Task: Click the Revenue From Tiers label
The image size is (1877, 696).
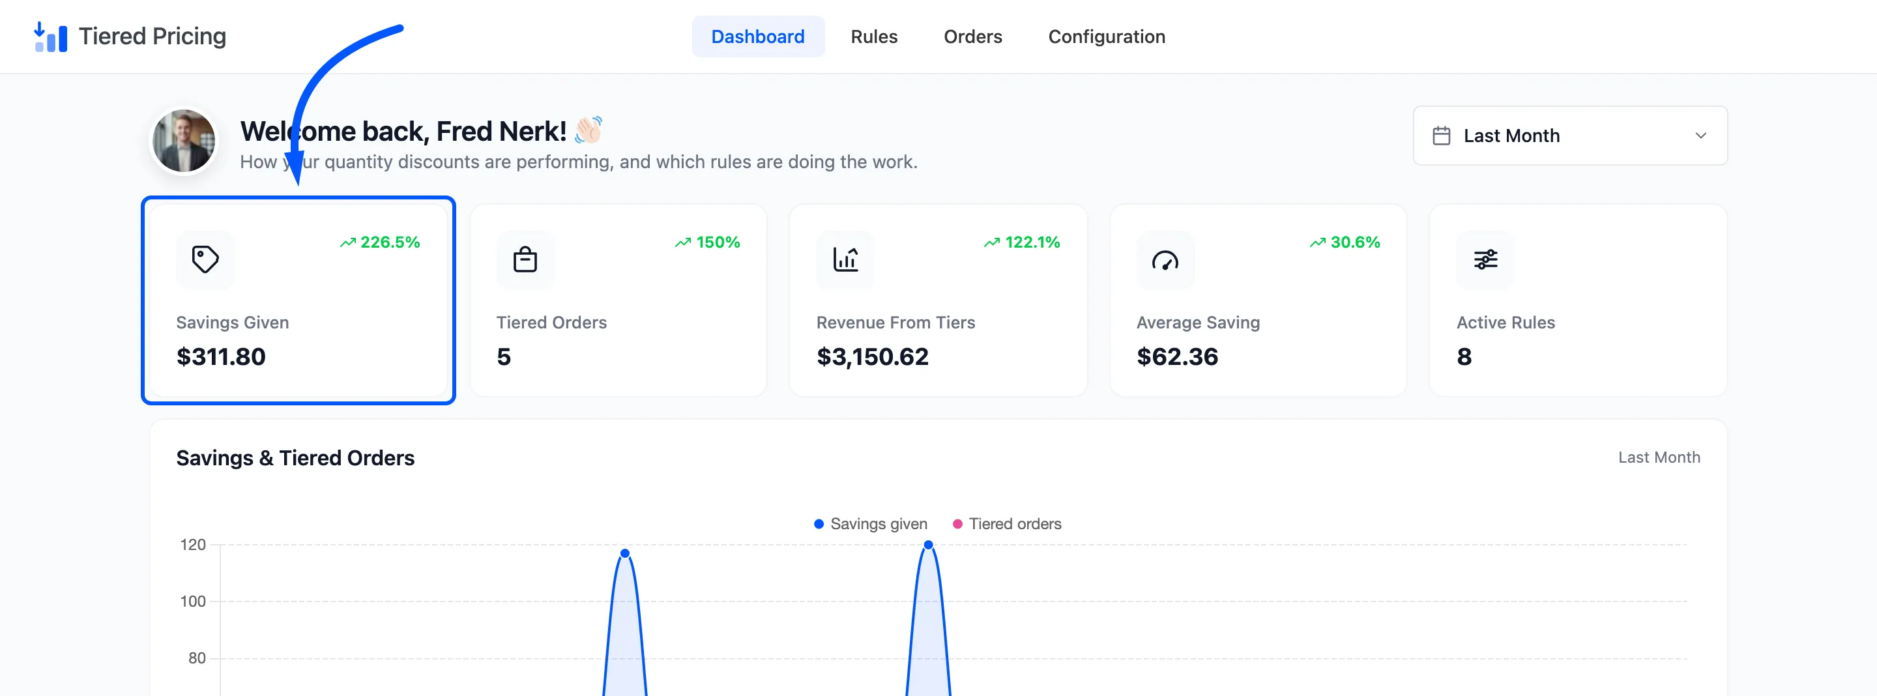Action: (895, 322)
